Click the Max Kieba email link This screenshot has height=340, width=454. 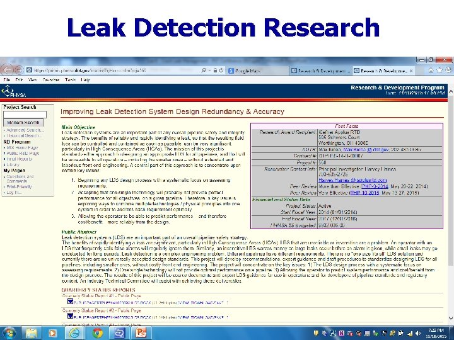366,150
